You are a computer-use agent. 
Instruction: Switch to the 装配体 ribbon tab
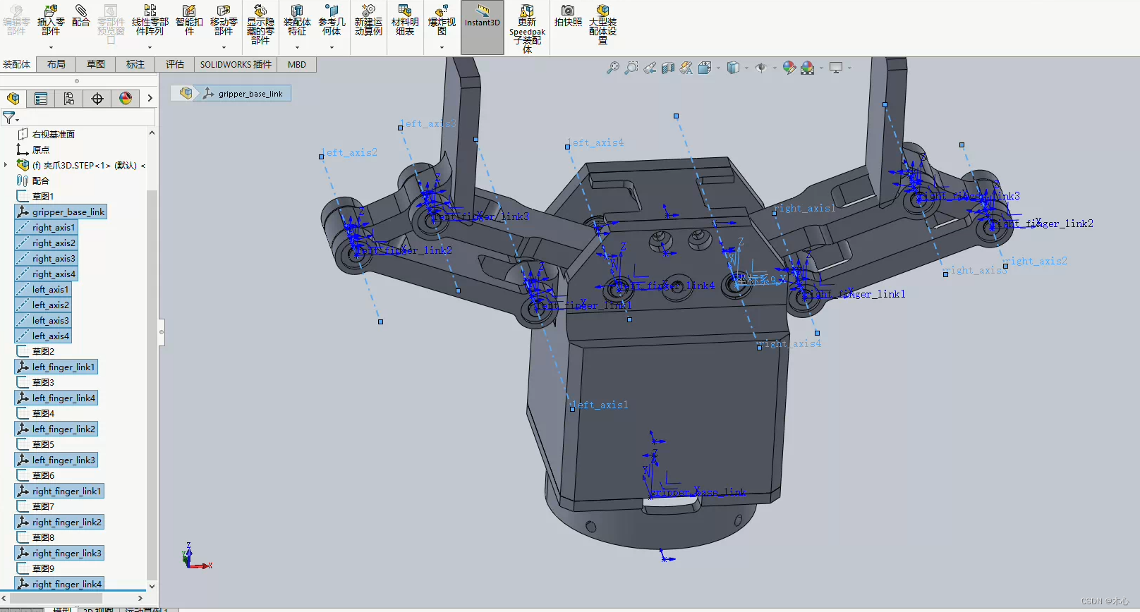click(x=17, y=65)
